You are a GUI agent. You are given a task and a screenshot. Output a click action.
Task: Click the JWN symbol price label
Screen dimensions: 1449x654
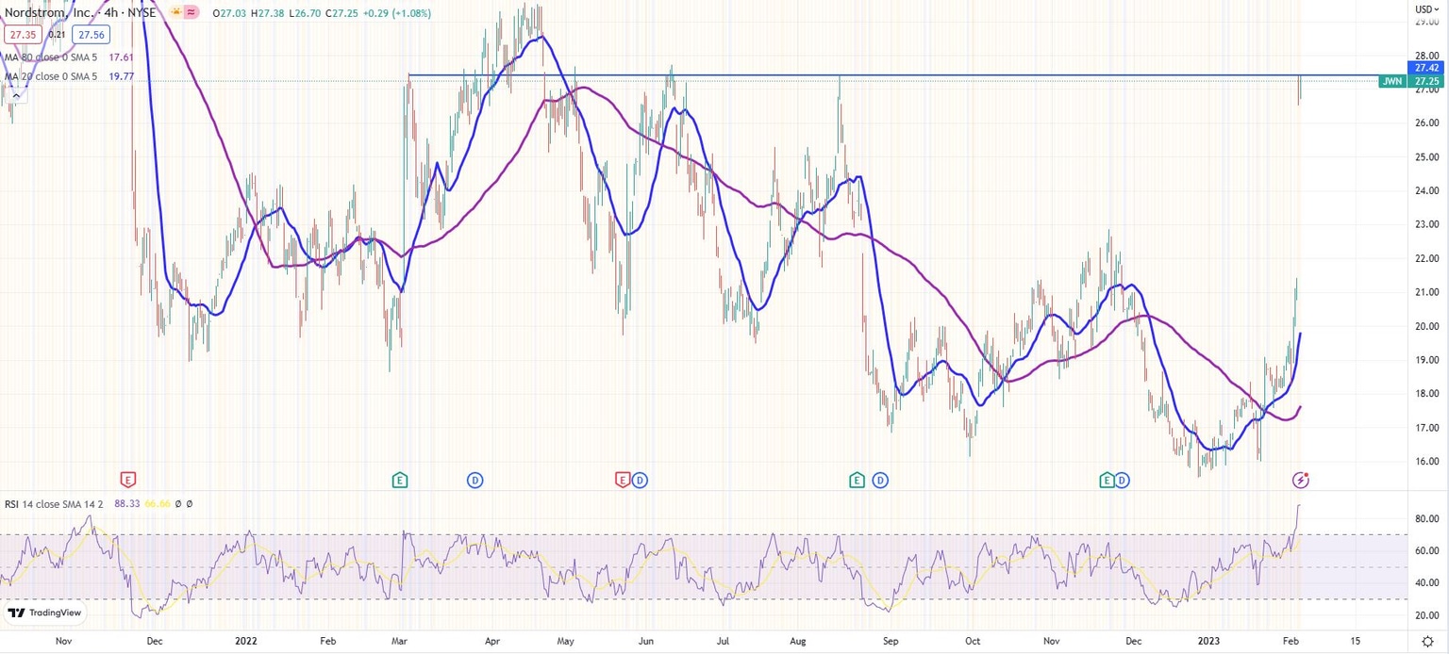1391,81
